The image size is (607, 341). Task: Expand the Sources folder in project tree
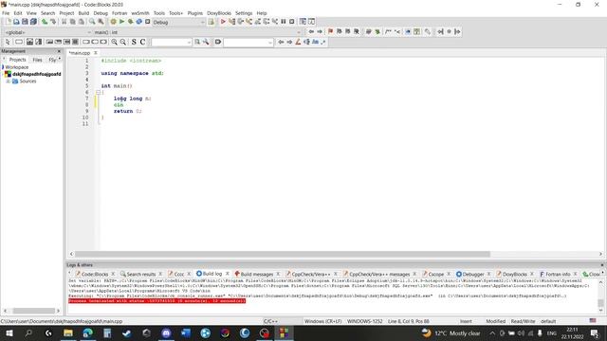click(8, 81)
